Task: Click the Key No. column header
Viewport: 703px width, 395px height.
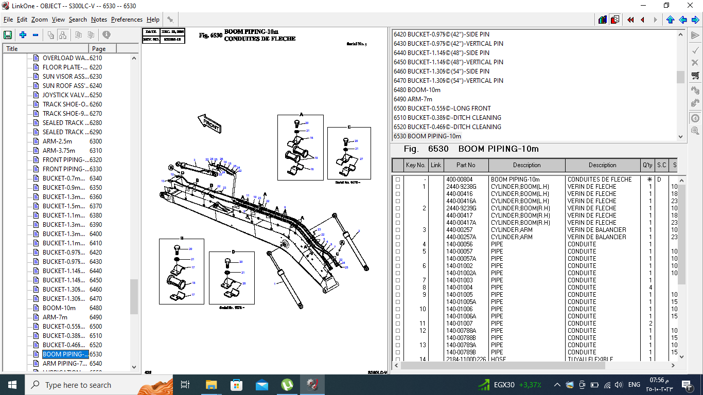Action: point(416,165)
